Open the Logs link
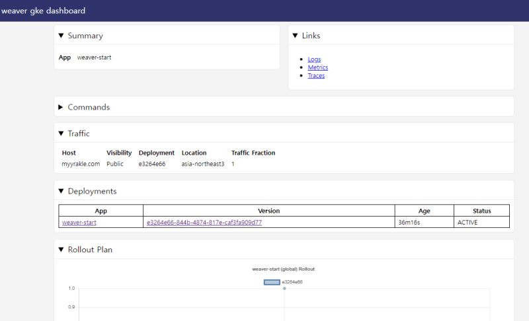 (314, 59)
